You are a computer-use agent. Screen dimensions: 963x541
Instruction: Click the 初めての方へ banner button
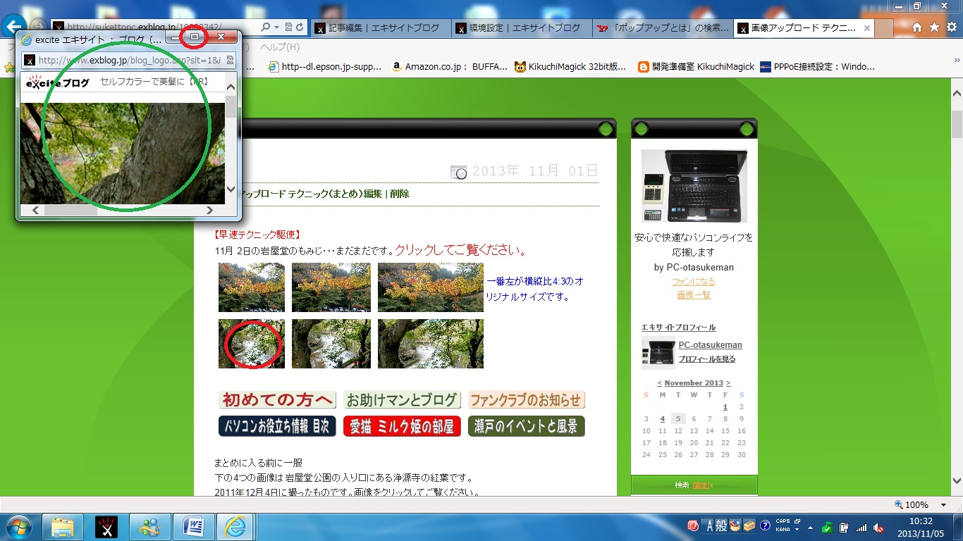click(277, 400)
